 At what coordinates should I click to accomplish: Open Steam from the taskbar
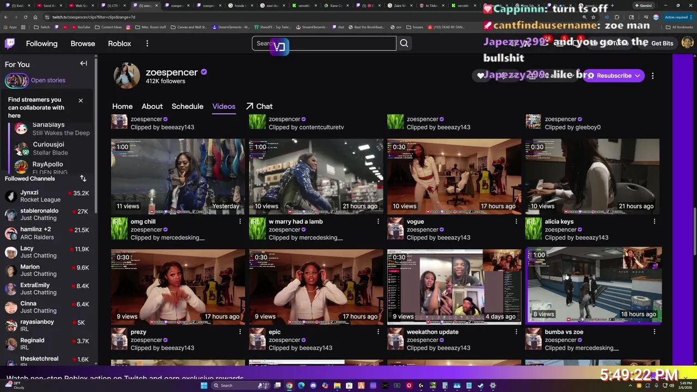click(481, 385)
